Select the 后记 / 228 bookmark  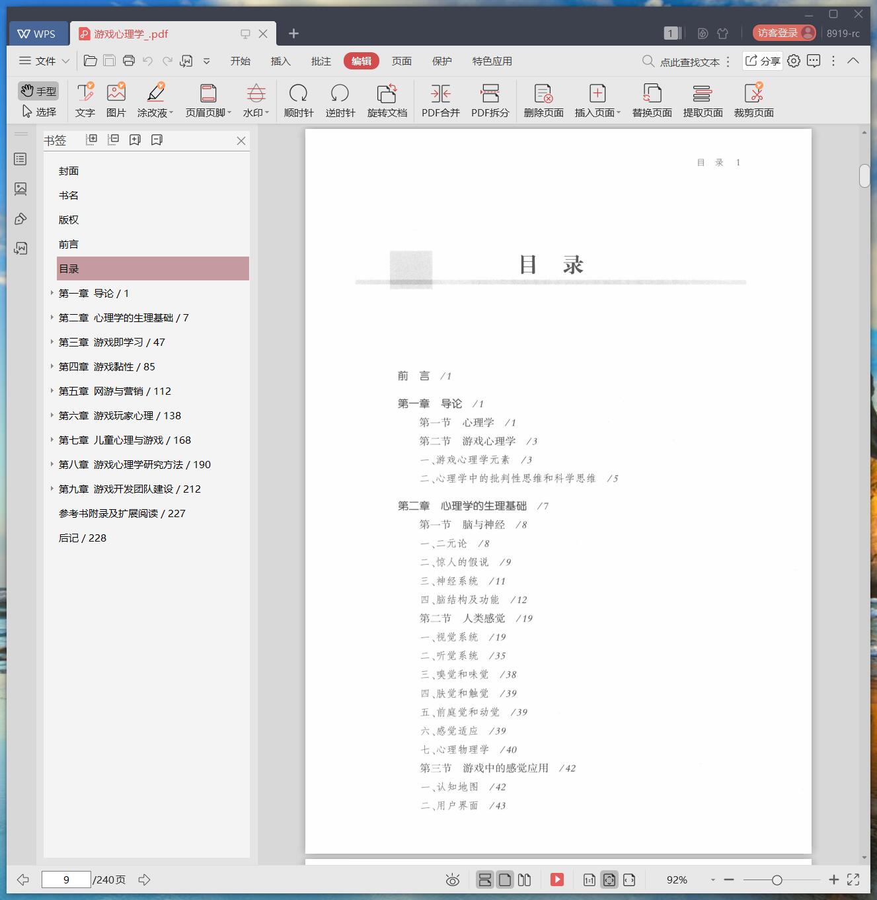pyautogui.click(x=83, y=538)
